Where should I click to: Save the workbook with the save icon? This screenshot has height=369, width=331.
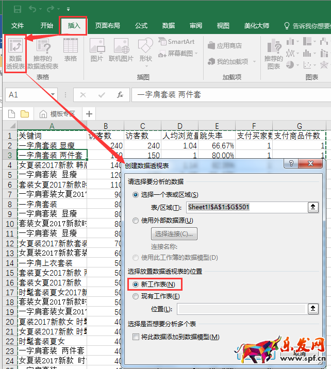coord(18,9)
